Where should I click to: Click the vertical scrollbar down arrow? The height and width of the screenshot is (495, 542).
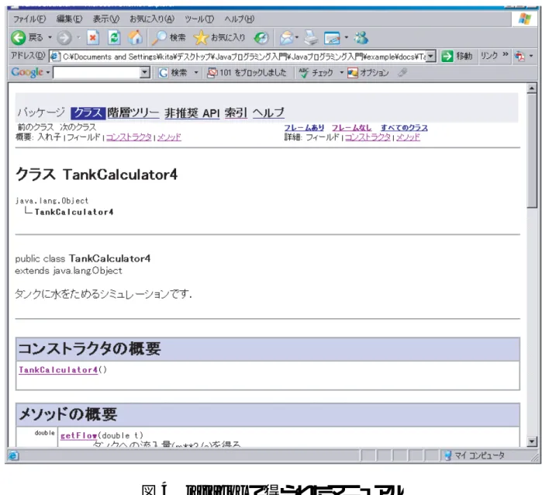pos(532,441)
